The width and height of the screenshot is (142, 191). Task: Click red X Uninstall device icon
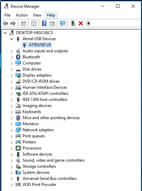point(81,23)
